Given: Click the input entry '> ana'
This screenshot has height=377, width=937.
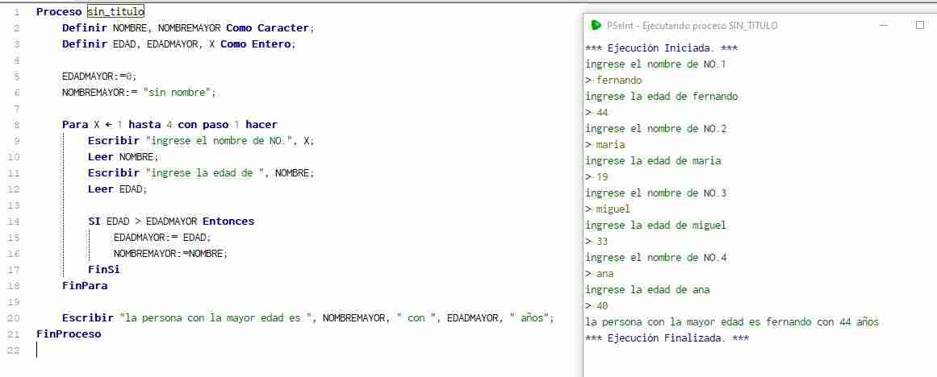Looking at the screenshot, I should (x=600, y=274).
